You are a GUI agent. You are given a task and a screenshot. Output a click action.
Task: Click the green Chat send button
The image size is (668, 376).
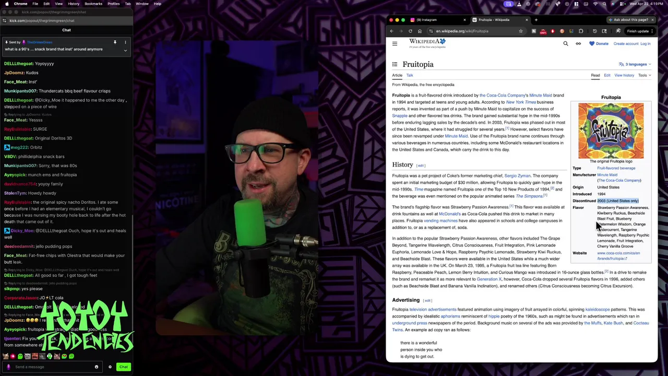point(123,367)
